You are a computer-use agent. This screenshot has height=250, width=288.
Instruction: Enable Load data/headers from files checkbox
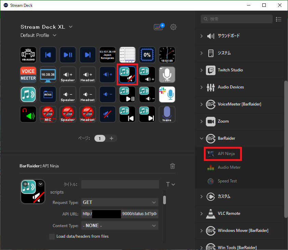52,236
